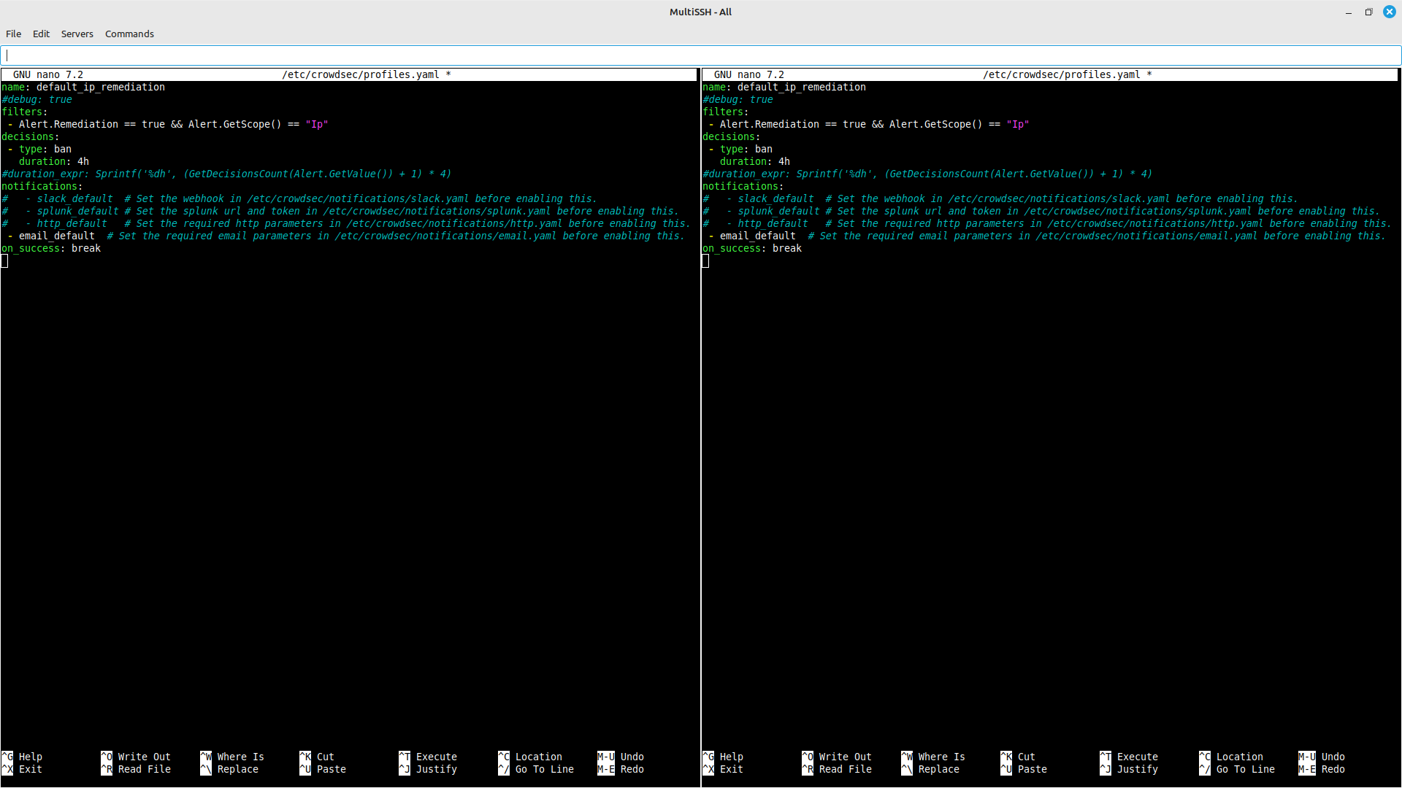Click '#duration_expr' comment line in left terminal
Screen dimensions: 1402x788
[226, 174]
